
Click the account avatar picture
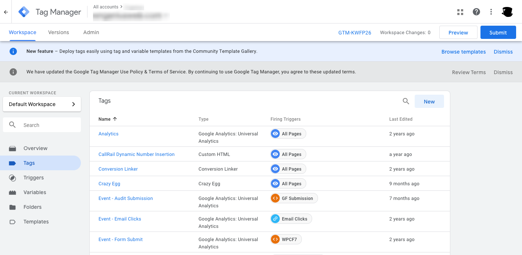507,12
